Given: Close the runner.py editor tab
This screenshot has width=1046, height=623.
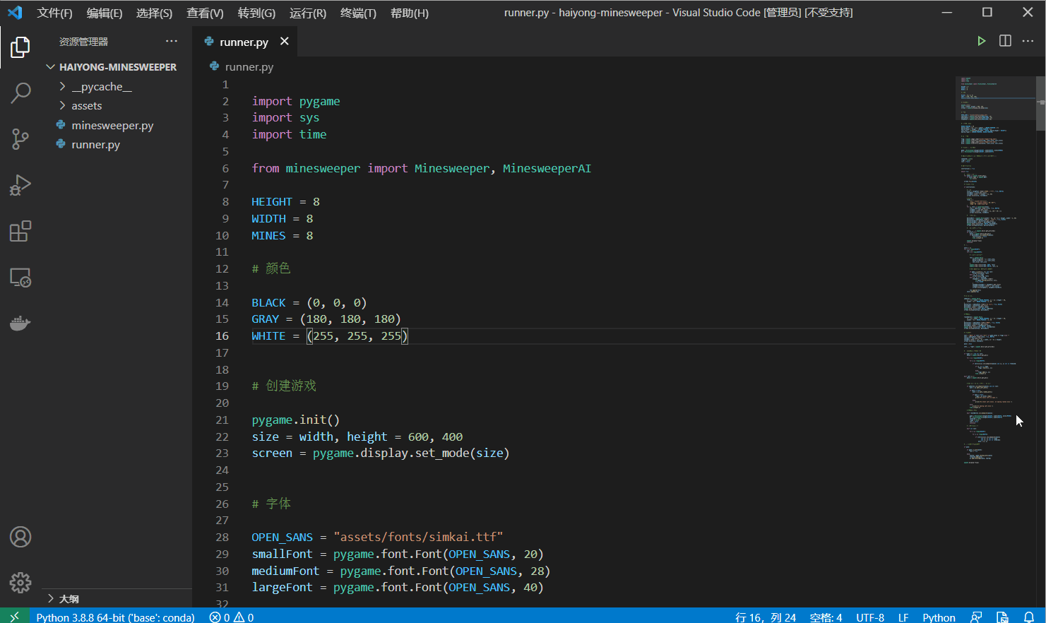Looking at the screenshot, I should [x=285, y=42].
